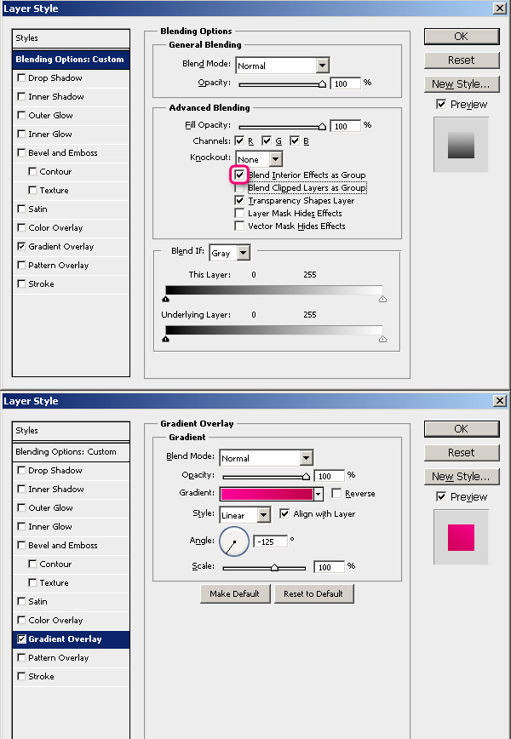Click pink preview thumbnail in lower dialog
This screenshot has width=511, height=739.
click(x=461, y=537)
